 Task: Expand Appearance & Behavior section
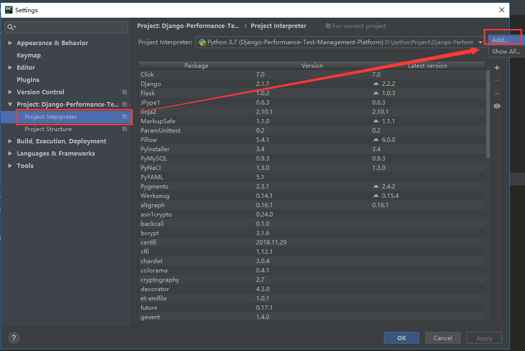tap(10, 43)
